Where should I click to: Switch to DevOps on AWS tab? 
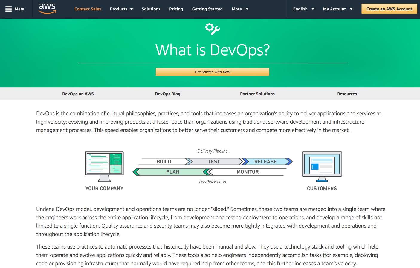coord(78,94)
